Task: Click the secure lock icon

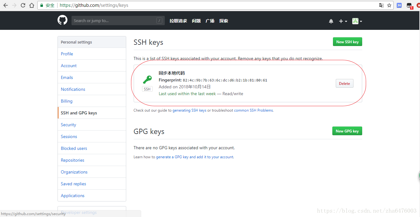Action: coord(41,5)
